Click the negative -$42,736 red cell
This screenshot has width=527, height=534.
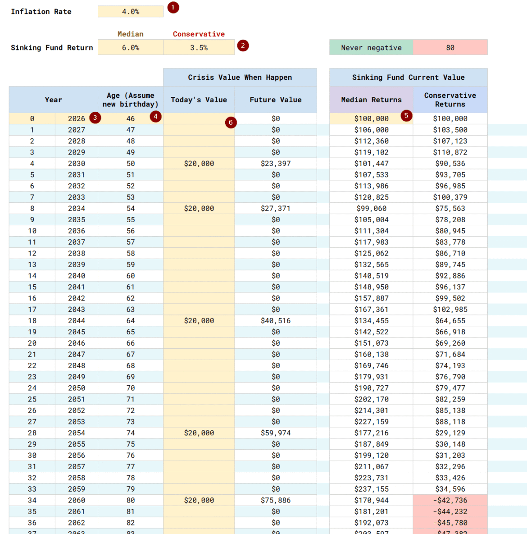coord(450,500)
